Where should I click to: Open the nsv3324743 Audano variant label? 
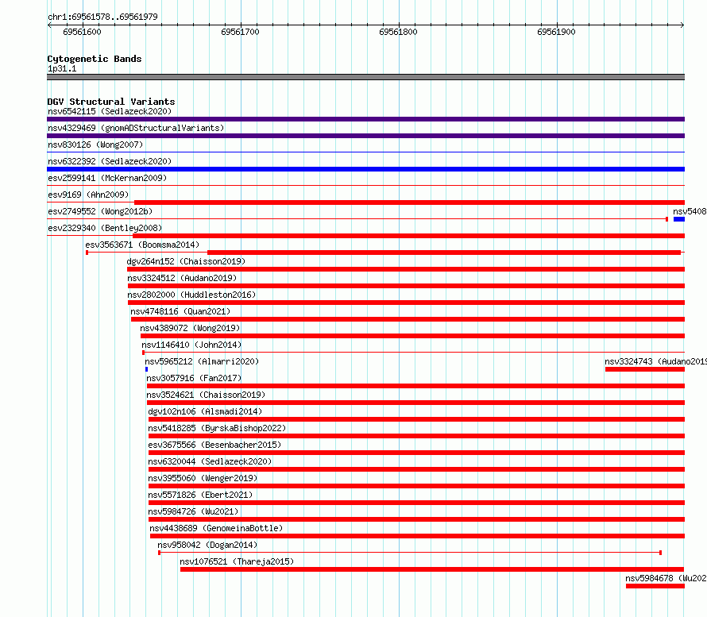[x=655, y=361]
